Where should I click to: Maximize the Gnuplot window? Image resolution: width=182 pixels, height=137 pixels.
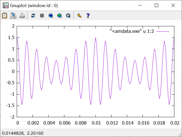point(156,5)
